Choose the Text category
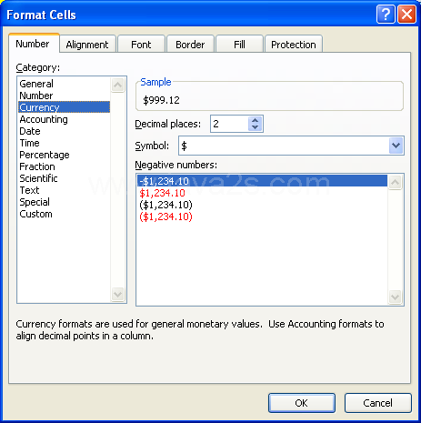The width and height of the screenshot is (421, 423). click(x=64, y=190)
